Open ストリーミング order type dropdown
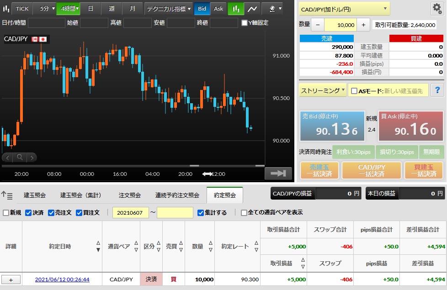447x290 pixels. click(323, 90)
